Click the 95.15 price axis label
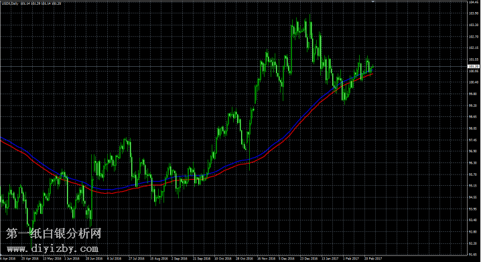This screenshot has height=262, width=481. (474, 186)
